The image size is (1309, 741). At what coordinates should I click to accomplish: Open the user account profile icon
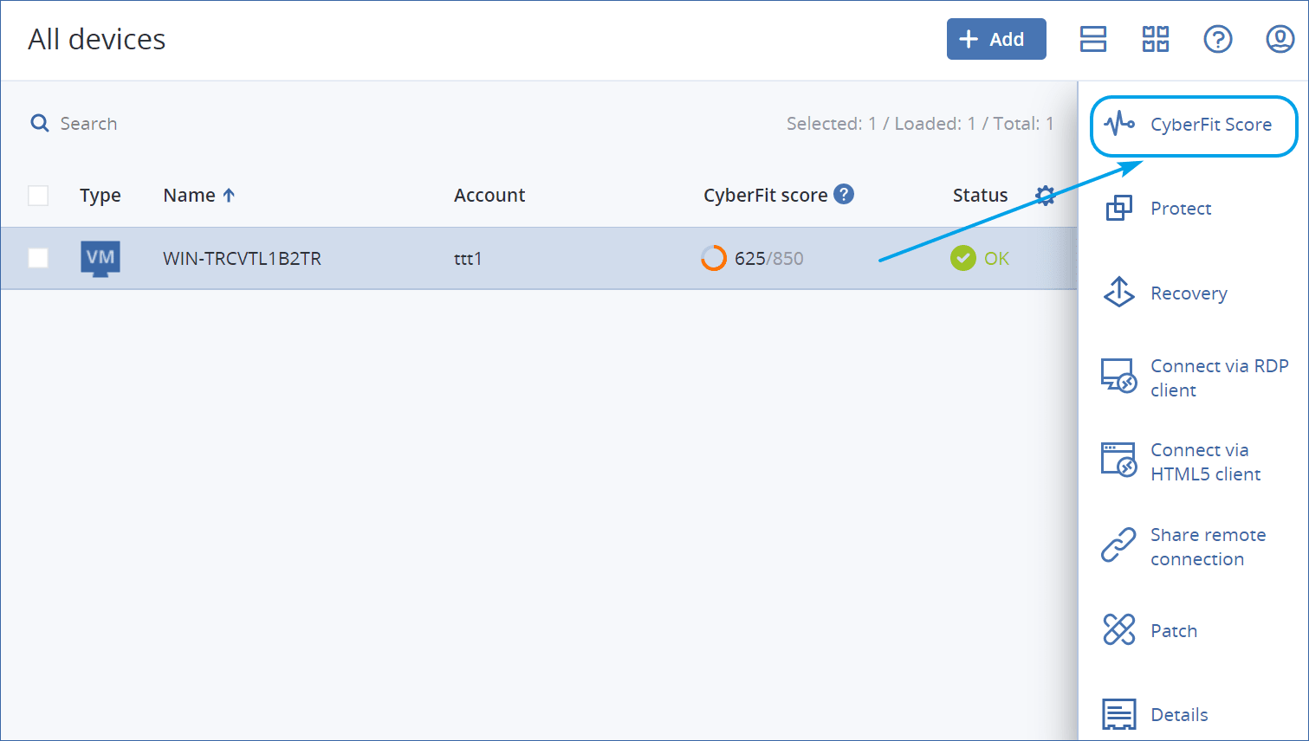tap(1280, 39)
